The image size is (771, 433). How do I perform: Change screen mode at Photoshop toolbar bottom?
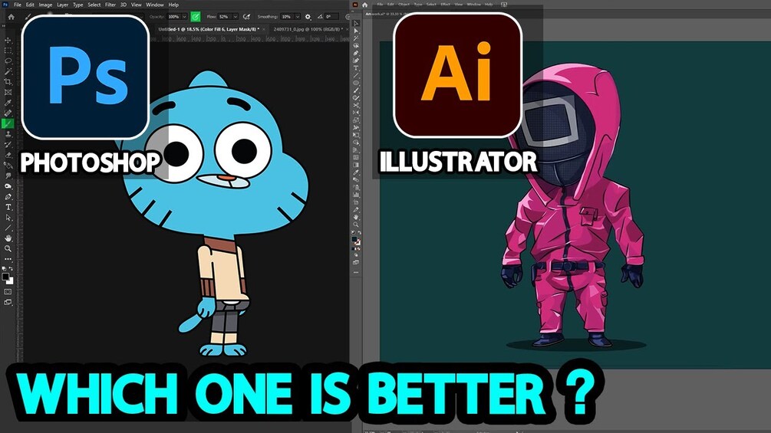point(8,302)
